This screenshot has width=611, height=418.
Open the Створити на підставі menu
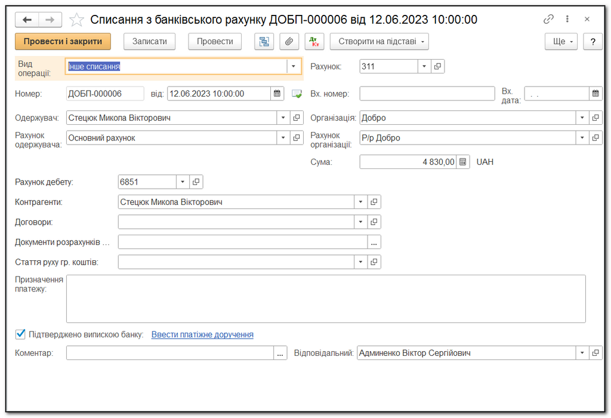[379, 41]
